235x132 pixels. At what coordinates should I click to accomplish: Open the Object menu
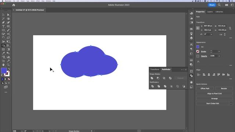coord(22,1)
